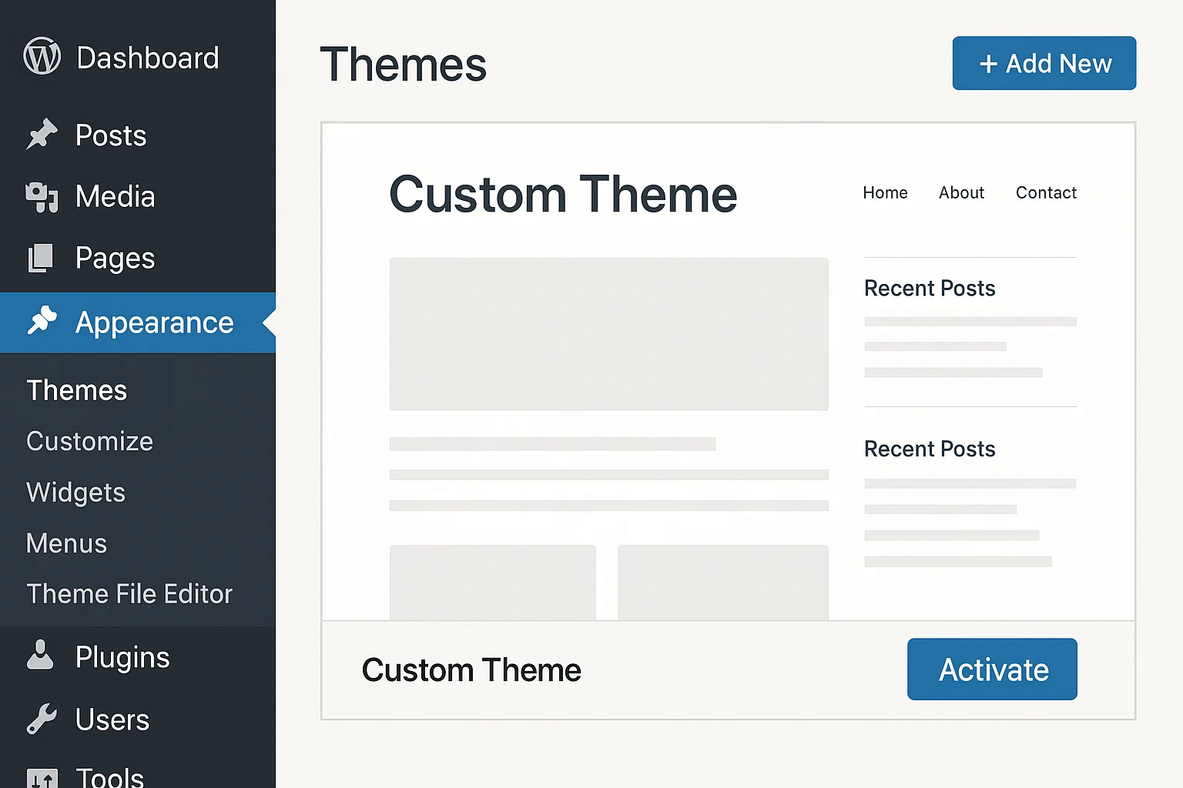1183x788 pixels.
Task: Click the Users wrench icon
Action: (40, 720)
